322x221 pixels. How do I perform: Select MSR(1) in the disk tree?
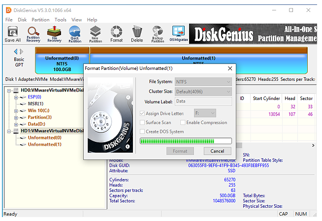36,104
